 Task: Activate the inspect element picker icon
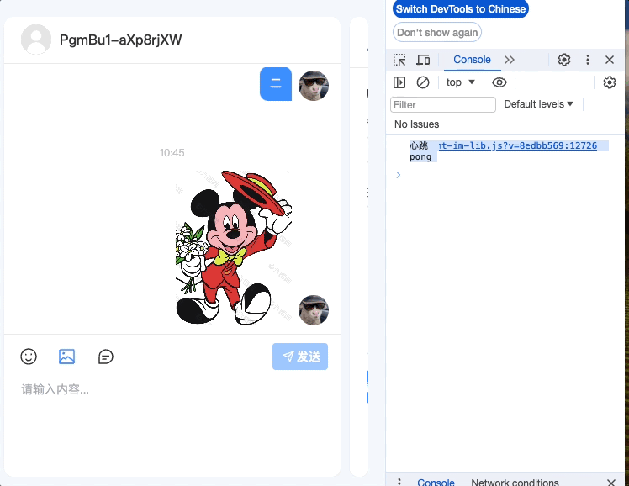pyautogui.click(x=399, y=60)
